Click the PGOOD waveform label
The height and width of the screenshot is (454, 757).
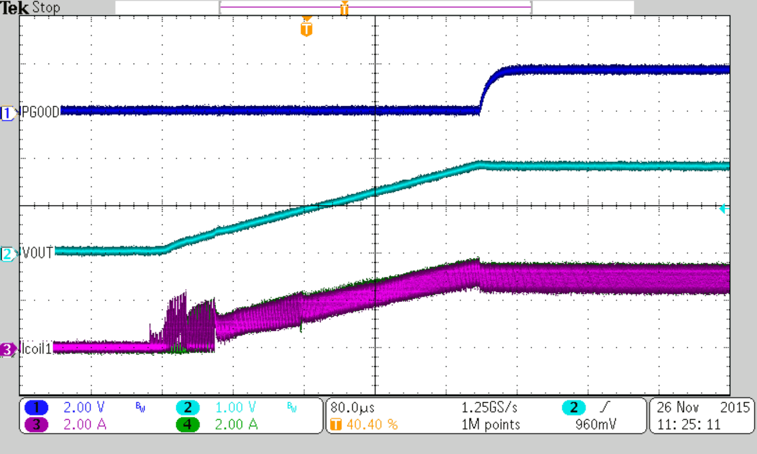pyautogui.click(x=41, y=112)
